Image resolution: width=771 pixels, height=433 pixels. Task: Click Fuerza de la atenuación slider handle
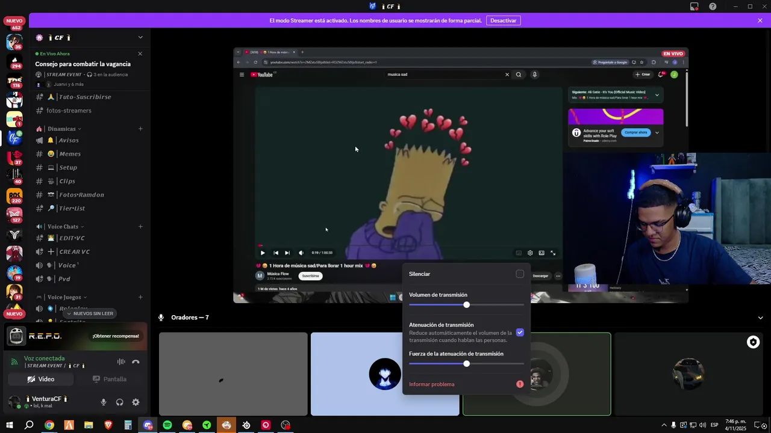[x=466, y=364]
